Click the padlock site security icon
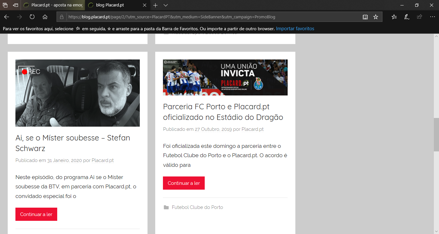Image resolution: width=439 pixels, height=234 pixels. [x=62, y=17]
